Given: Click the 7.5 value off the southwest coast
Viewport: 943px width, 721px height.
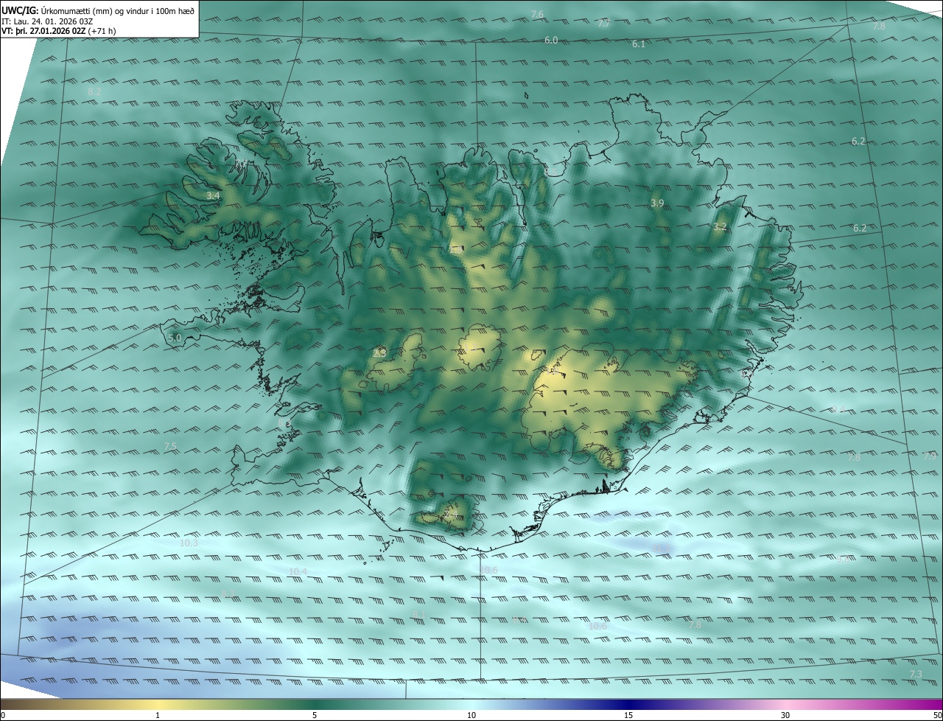Looking at the screenshot, I should (x=170, y=447).
